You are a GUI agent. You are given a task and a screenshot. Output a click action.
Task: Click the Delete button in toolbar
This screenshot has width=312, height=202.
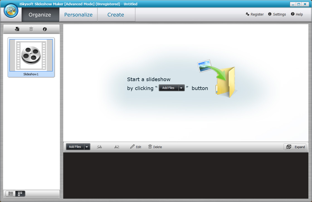coord(155,147)
